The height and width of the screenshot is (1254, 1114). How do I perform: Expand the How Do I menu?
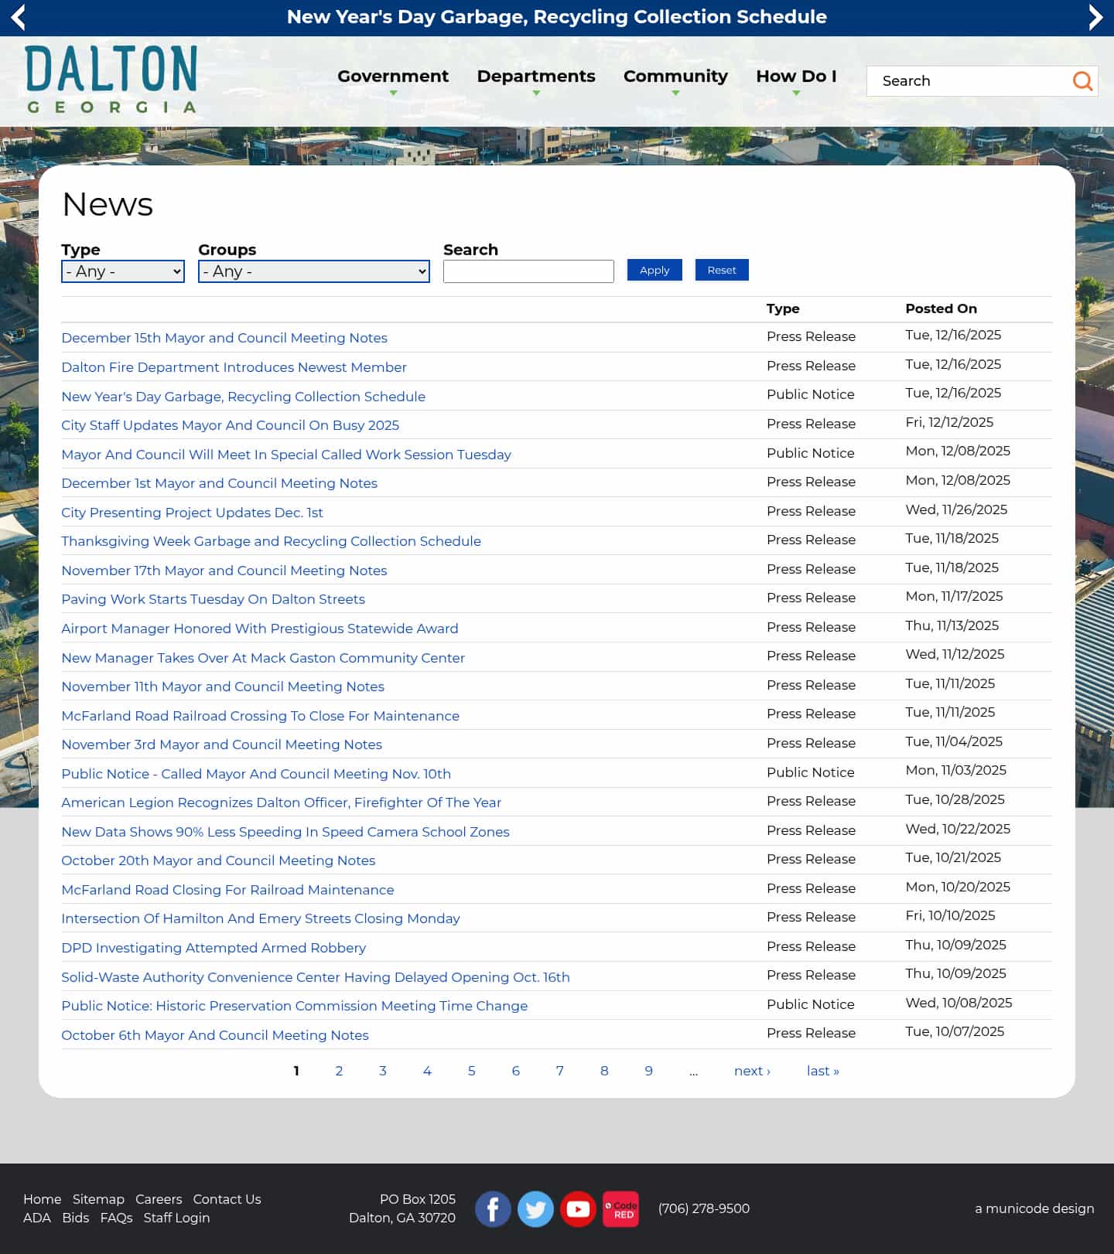tap(796, 77)
